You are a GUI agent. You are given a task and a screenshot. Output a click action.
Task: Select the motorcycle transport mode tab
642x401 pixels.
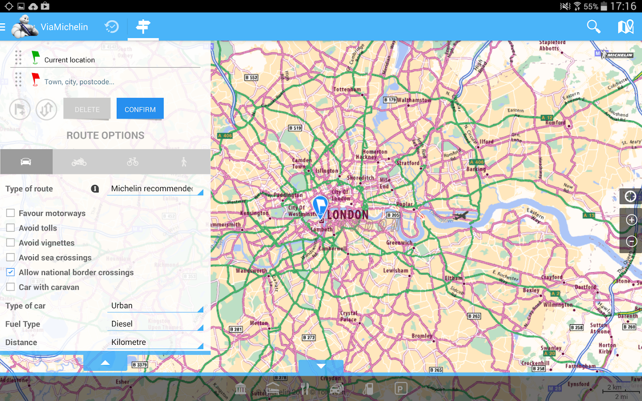79,162
